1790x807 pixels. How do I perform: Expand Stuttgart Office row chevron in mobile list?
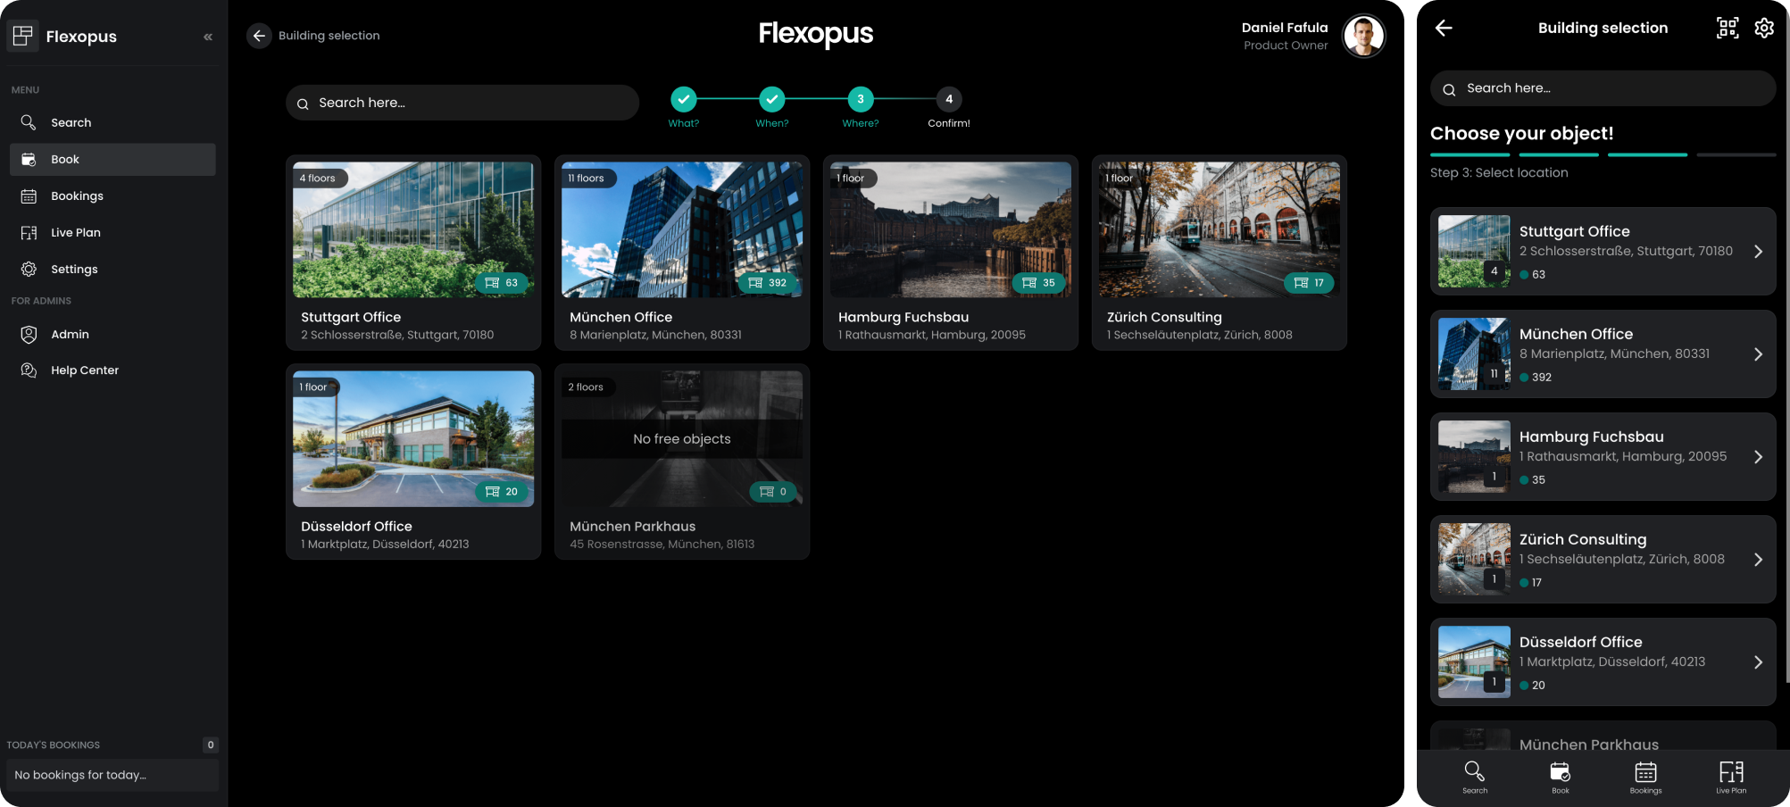[x=1758, y=252]
